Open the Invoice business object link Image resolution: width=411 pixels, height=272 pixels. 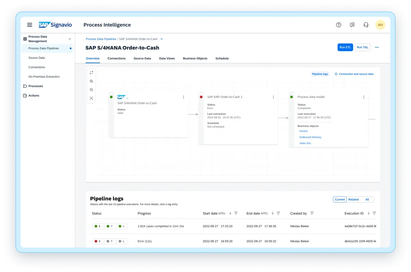(x=303, y=131)
